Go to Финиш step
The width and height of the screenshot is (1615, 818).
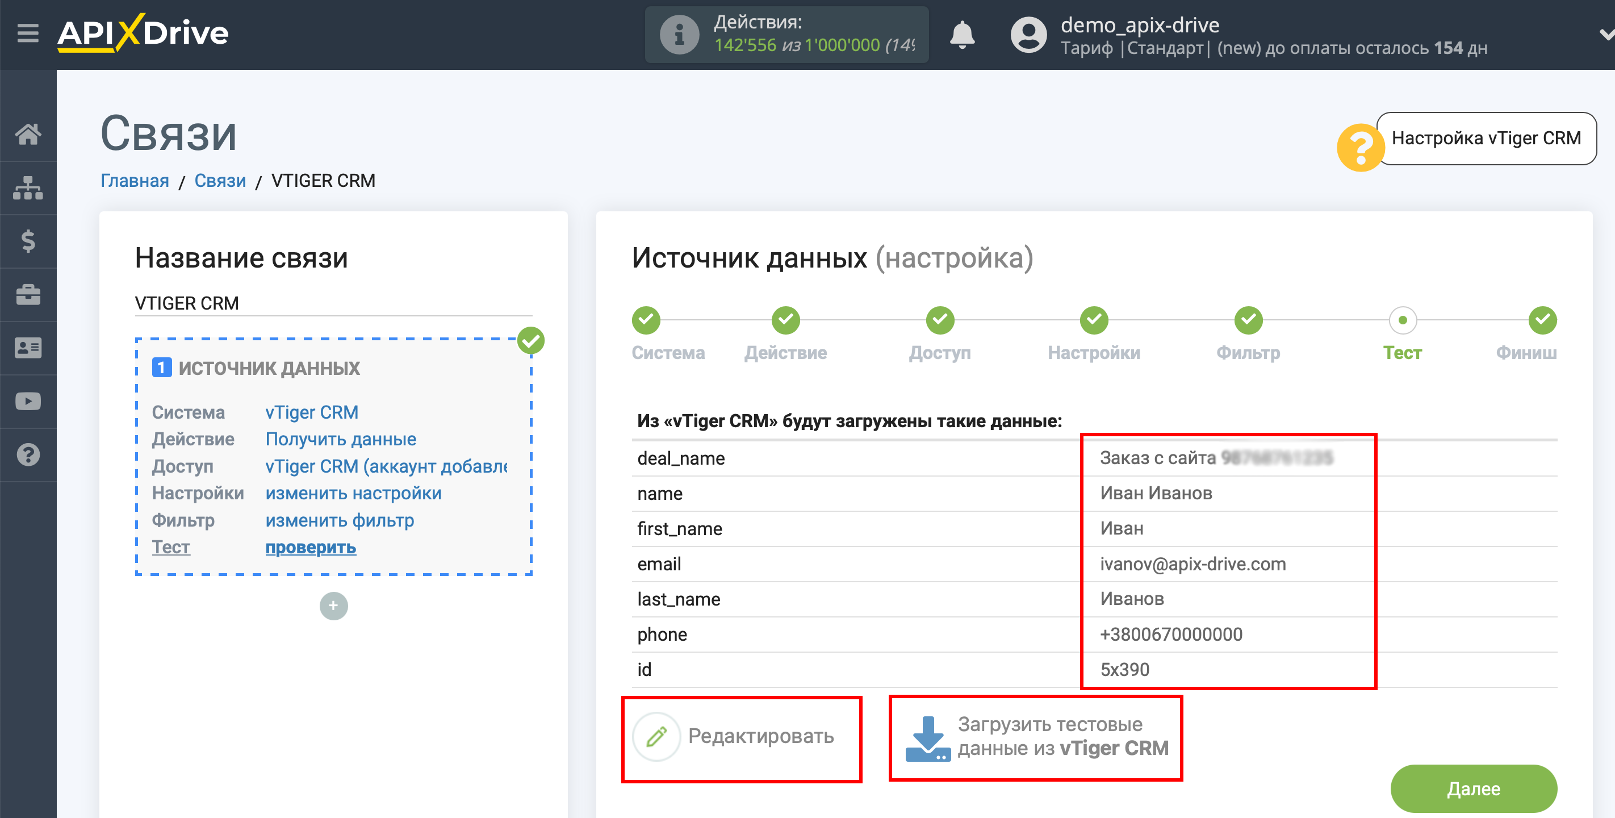pos(1526,353)
